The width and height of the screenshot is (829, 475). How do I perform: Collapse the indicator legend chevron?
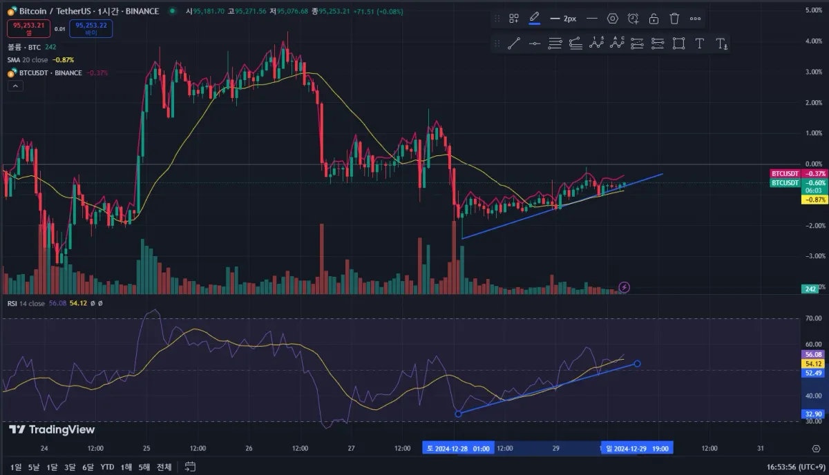[x=15, y=86]
